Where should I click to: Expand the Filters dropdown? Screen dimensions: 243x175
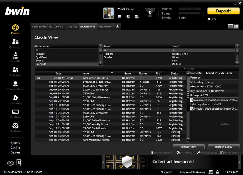point(189,68)
